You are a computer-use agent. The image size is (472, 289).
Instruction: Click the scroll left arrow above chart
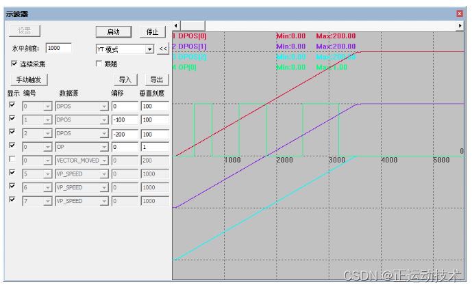pyautogui.click(x=176, y=26)
